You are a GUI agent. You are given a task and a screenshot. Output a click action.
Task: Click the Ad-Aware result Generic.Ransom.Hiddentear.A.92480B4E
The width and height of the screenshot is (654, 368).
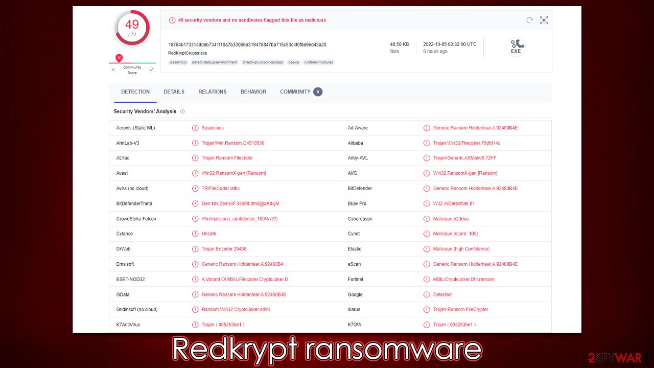(475, 128)
